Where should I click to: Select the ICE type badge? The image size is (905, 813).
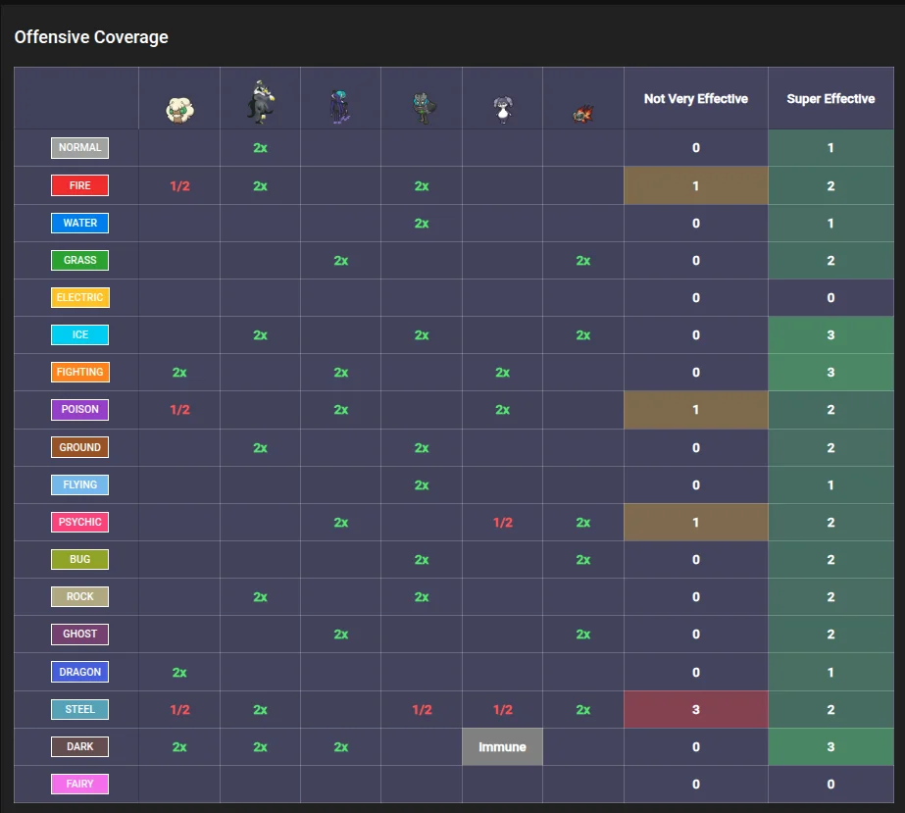pyautogui.click(x=79, y=334)
